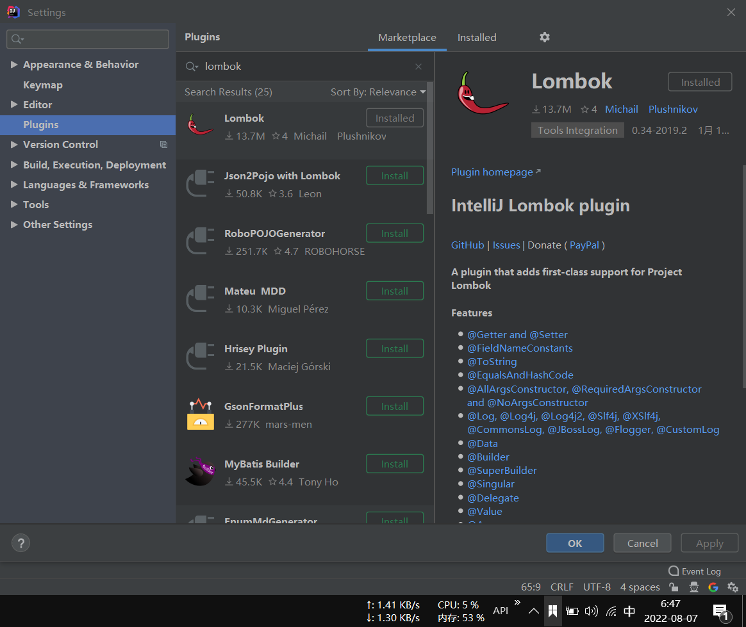Click Michail author link in details

pyautogui.click(x=622, y=110)
